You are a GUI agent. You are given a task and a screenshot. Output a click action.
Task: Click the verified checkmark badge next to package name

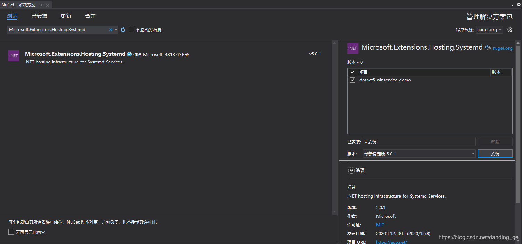click(x=129, y=54)
